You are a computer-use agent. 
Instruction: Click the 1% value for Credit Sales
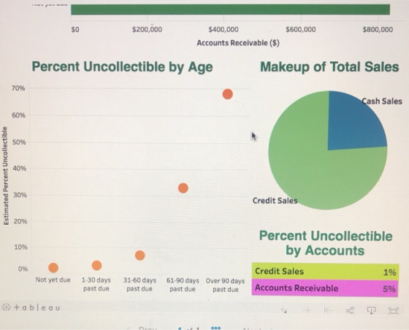pos(390,272)
